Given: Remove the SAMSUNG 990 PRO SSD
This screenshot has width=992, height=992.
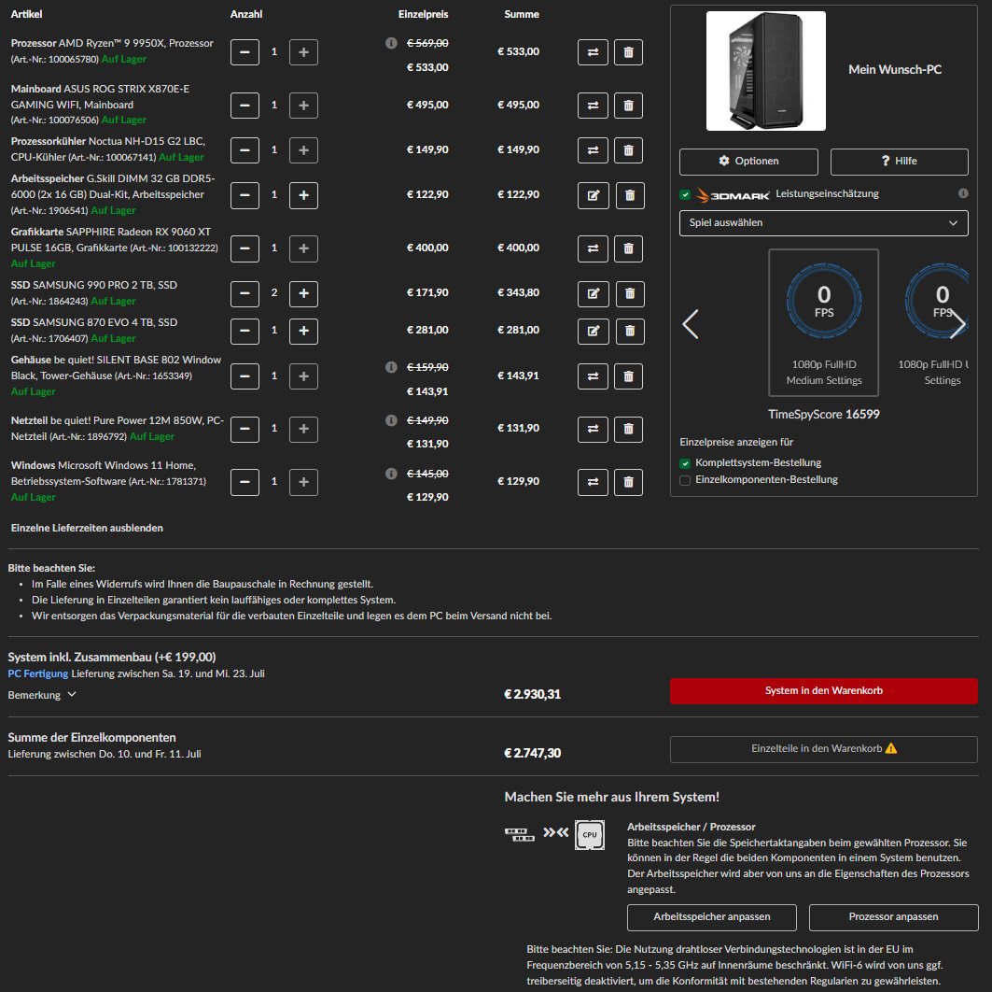Looking at the screenshot, I should [630, 293].
